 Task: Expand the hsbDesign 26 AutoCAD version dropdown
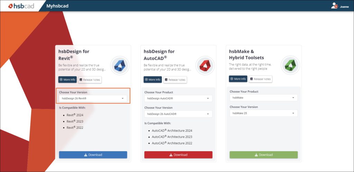tap(178, 114)
